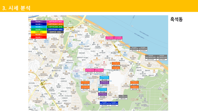Image resolution: width=198 pixels, height=112 pixels.
Task: Select the gray 20년이상(-2000) legend entry
Action: [55, 32]
